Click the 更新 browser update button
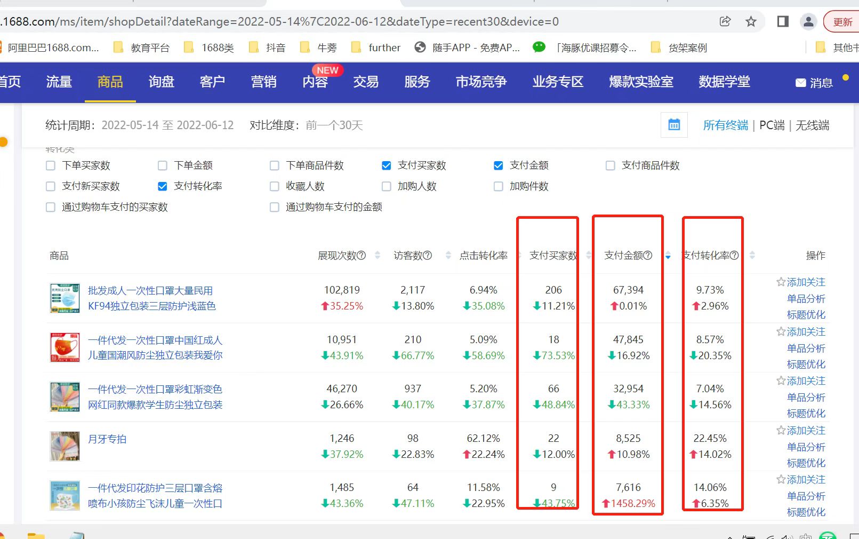 point(842,22)
